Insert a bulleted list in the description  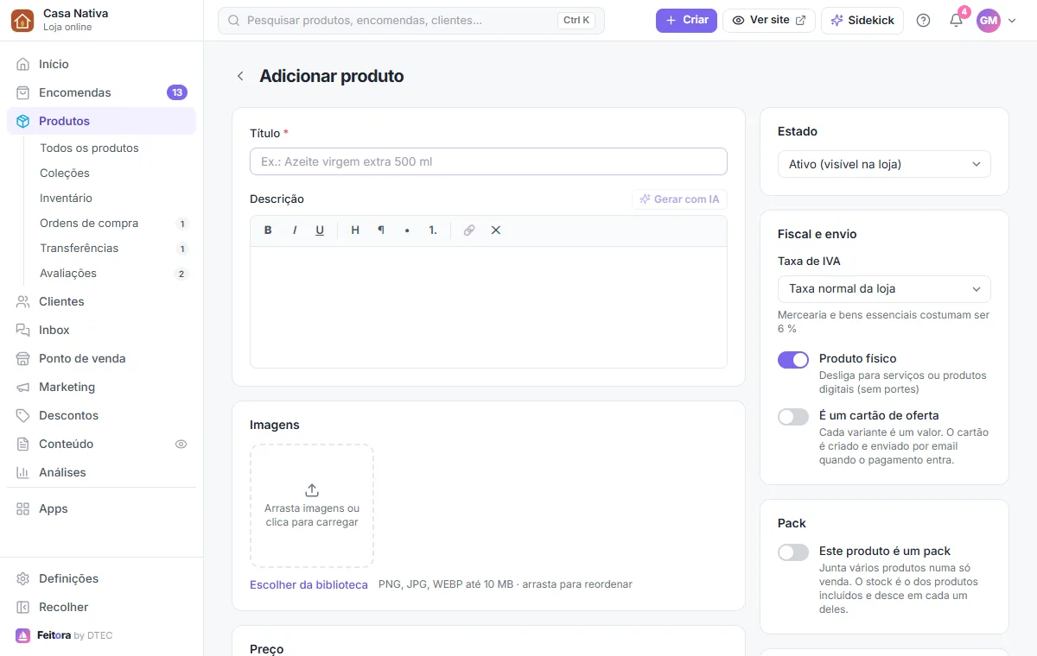[x=407, y=230]
